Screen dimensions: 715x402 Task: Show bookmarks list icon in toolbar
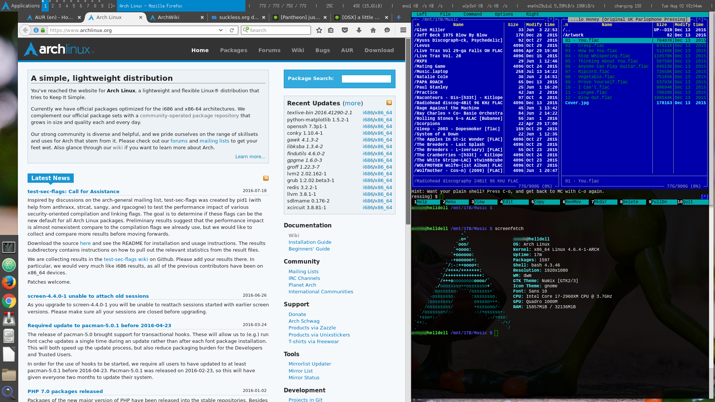[x=331, y=30]
